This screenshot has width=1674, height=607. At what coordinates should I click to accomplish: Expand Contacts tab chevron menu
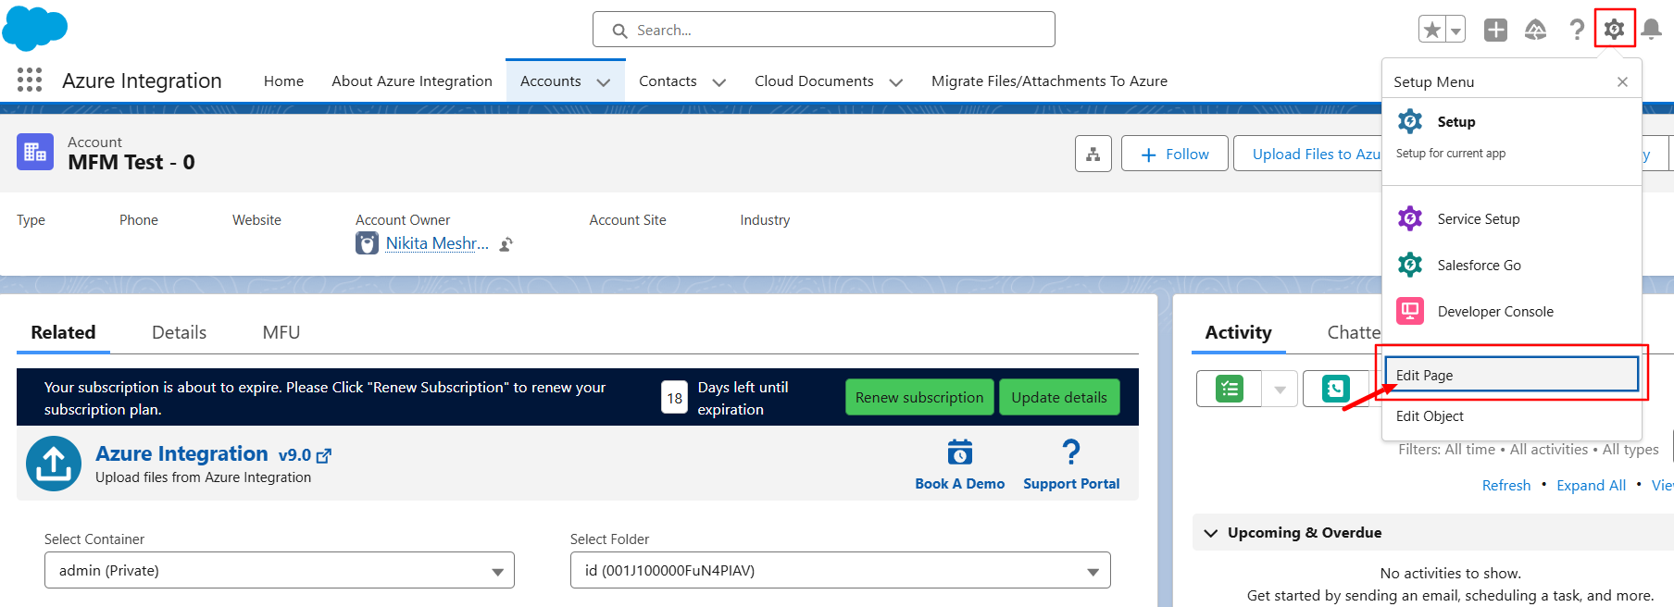point(719,82)
